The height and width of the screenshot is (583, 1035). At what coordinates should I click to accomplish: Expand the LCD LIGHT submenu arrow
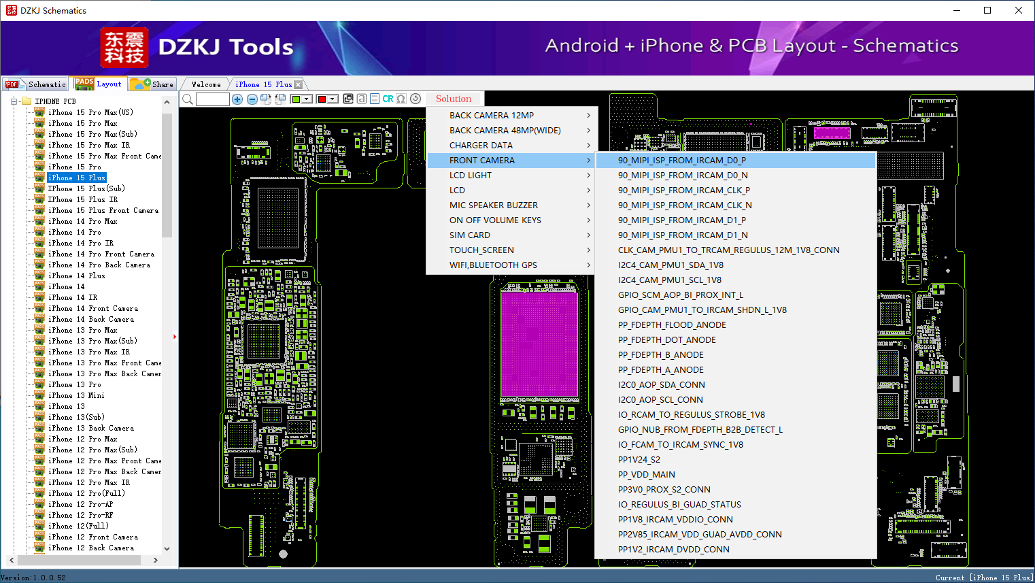tap(588, 176)
